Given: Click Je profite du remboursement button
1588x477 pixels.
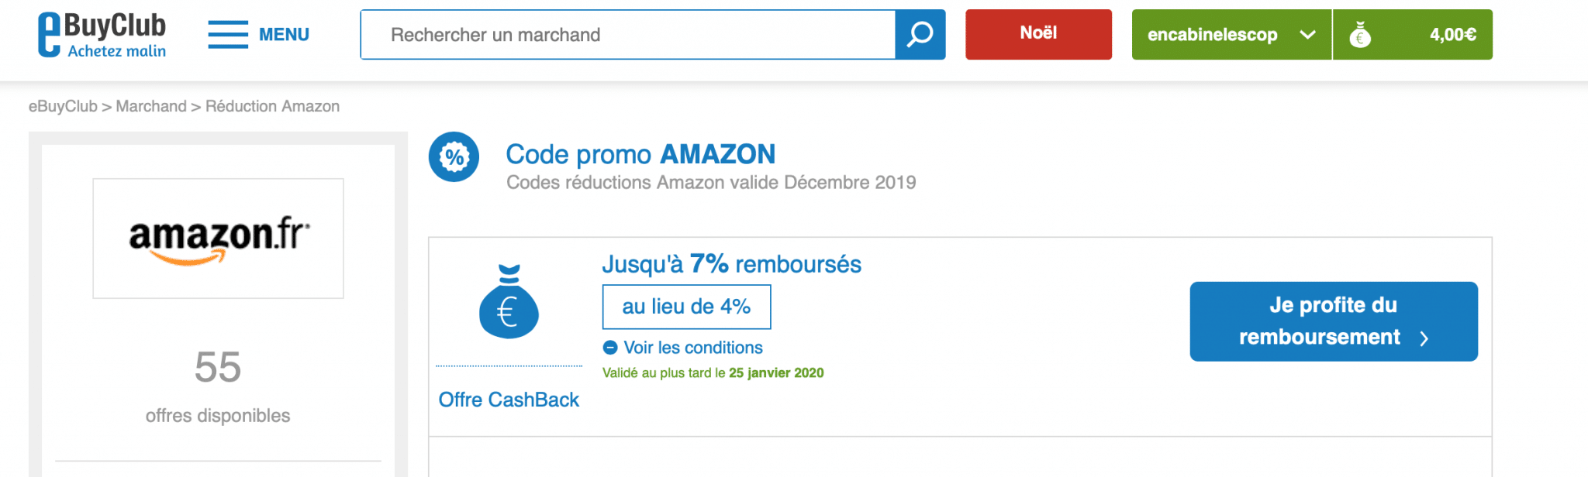Looking at the screenshot, I should click(1333, 321).
